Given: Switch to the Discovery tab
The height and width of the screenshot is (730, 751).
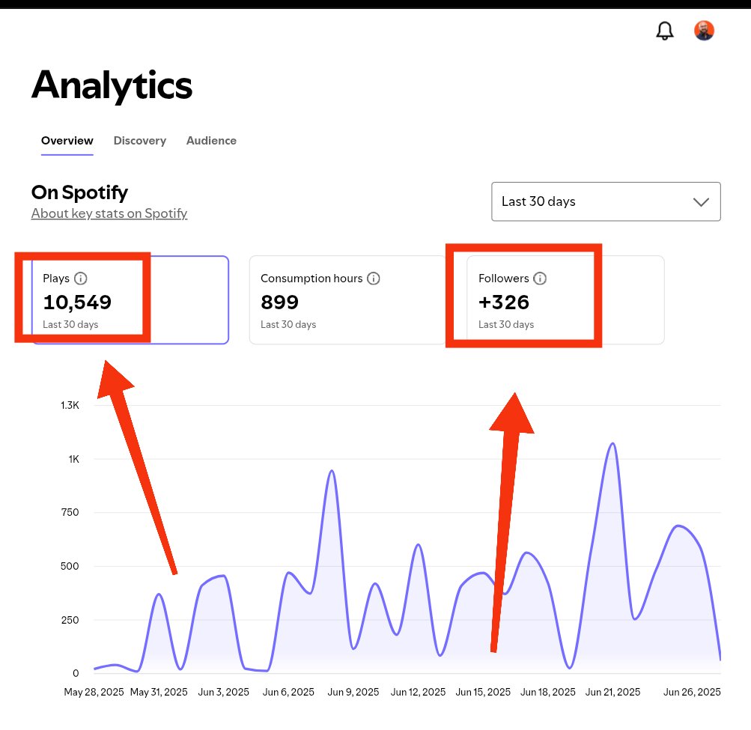Looking at the screenshot, I should (140, 141).
